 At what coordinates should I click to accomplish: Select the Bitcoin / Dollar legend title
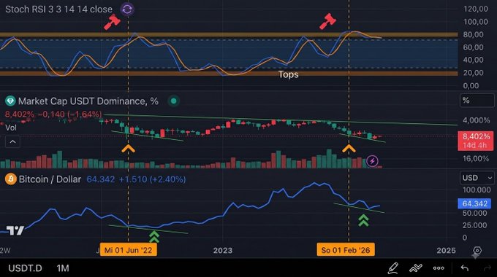(50, 179)
